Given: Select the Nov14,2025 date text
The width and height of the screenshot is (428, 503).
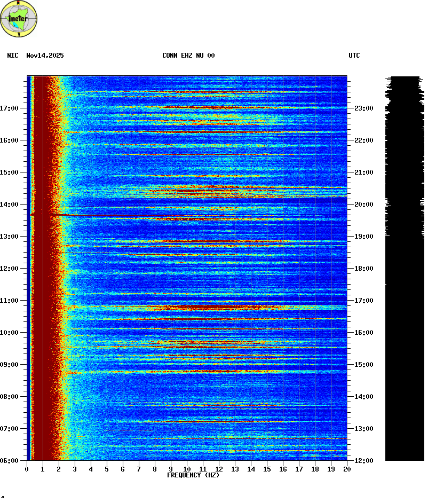Looking at the screenshot, I should [45, 56].
